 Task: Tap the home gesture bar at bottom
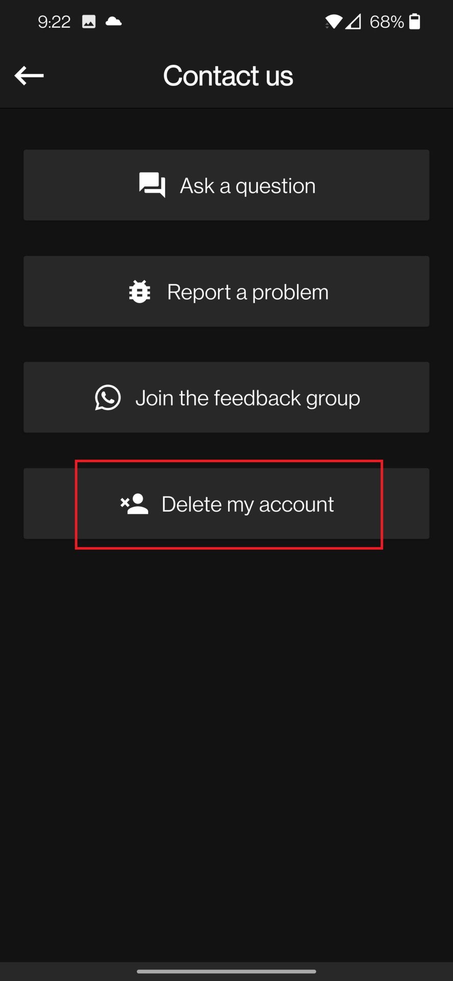pos(226,971)
